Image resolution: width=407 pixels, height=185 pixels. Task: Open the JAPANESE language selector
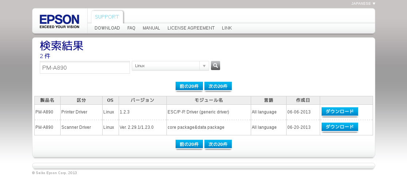click(x=364, y=4)
